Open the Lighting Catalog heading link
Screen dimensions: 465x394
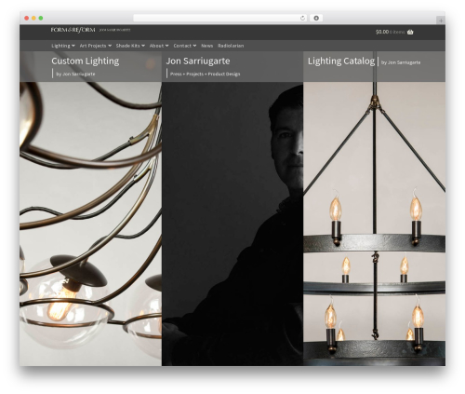point(341,61)
